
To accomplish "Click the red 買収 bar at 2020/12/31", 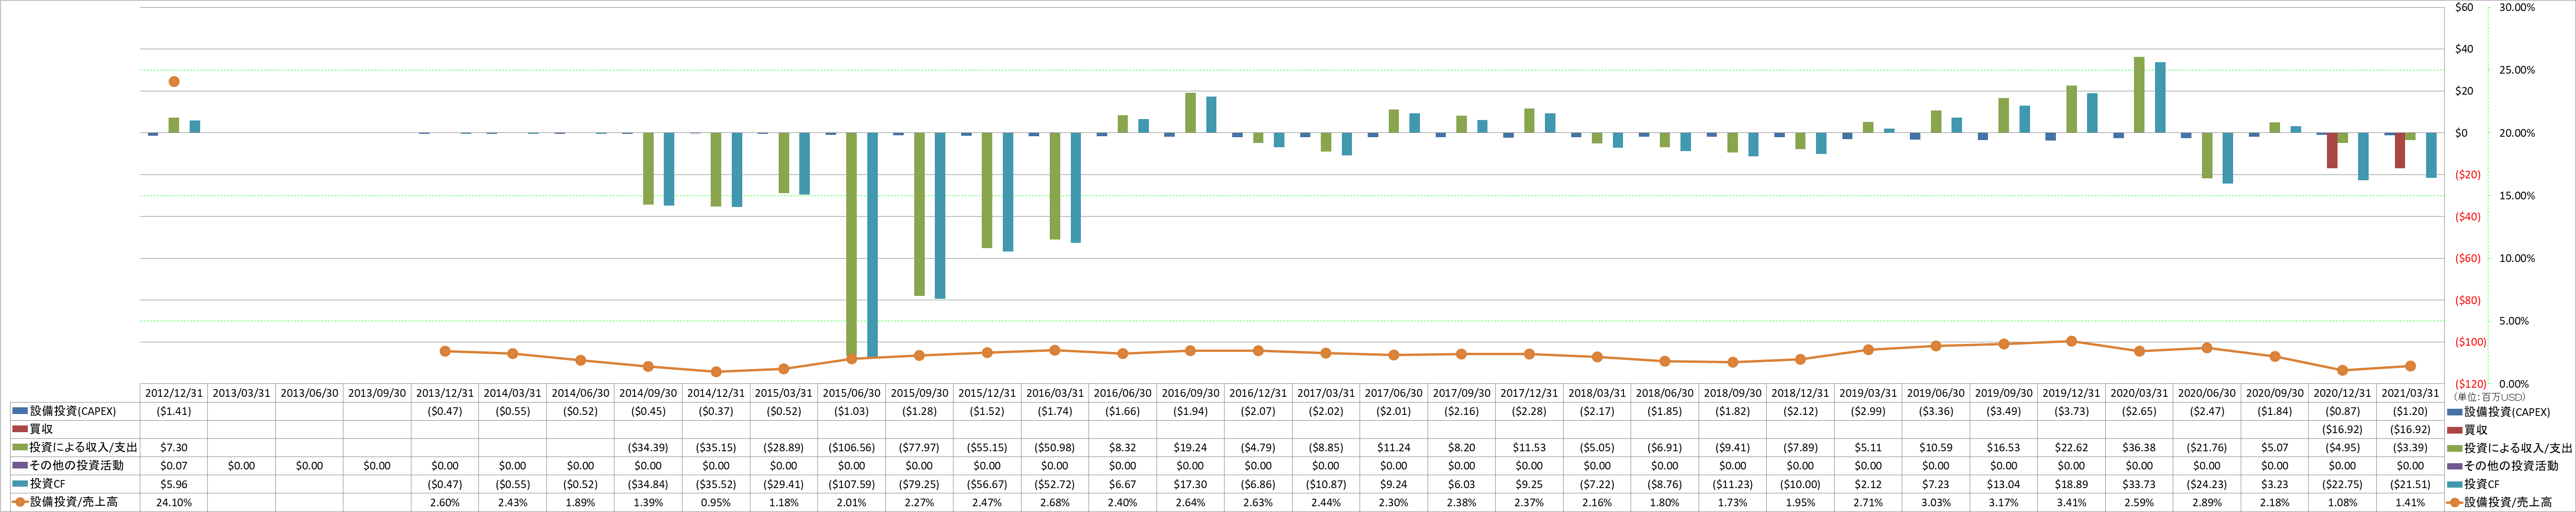I will point(2332,150).
